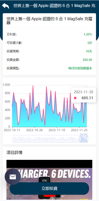Image resolution: width=99 pixels, height=201 pixels.
Task: Click the 立即投資 button
Action: point(49,189)
